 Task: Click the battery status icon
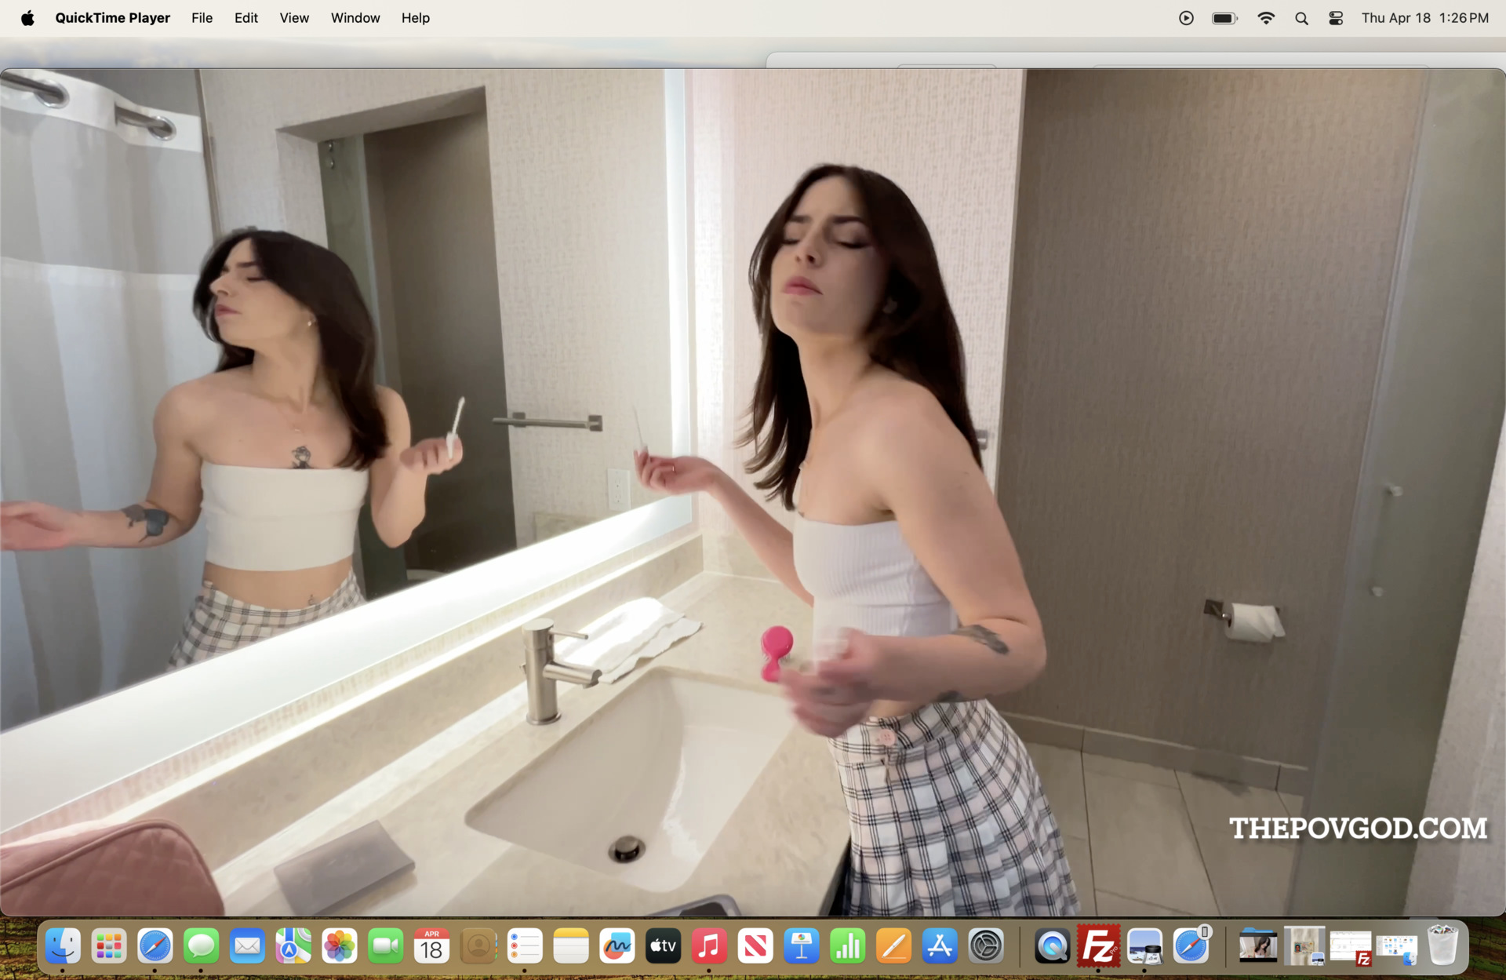pyautogui.click(x=1224, y=18)
